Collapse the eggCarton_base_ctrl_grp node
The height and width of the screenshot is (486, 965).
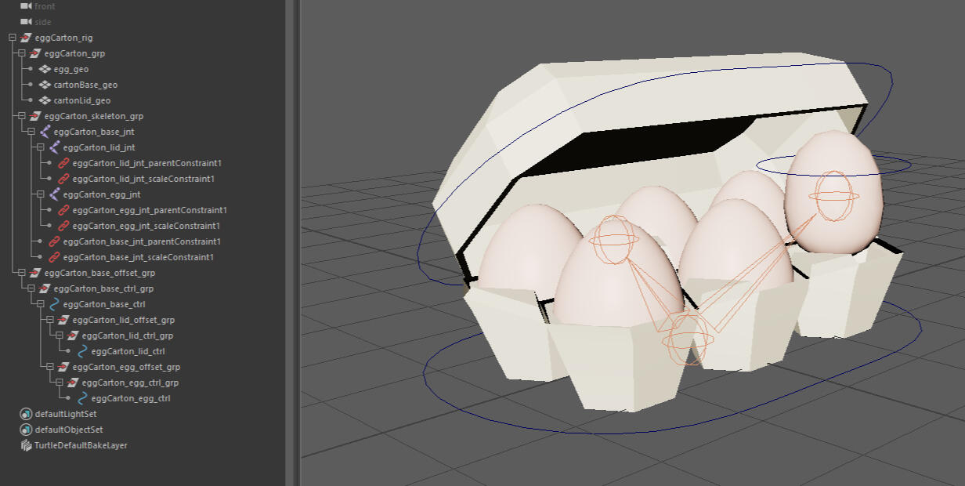point(31,288)
